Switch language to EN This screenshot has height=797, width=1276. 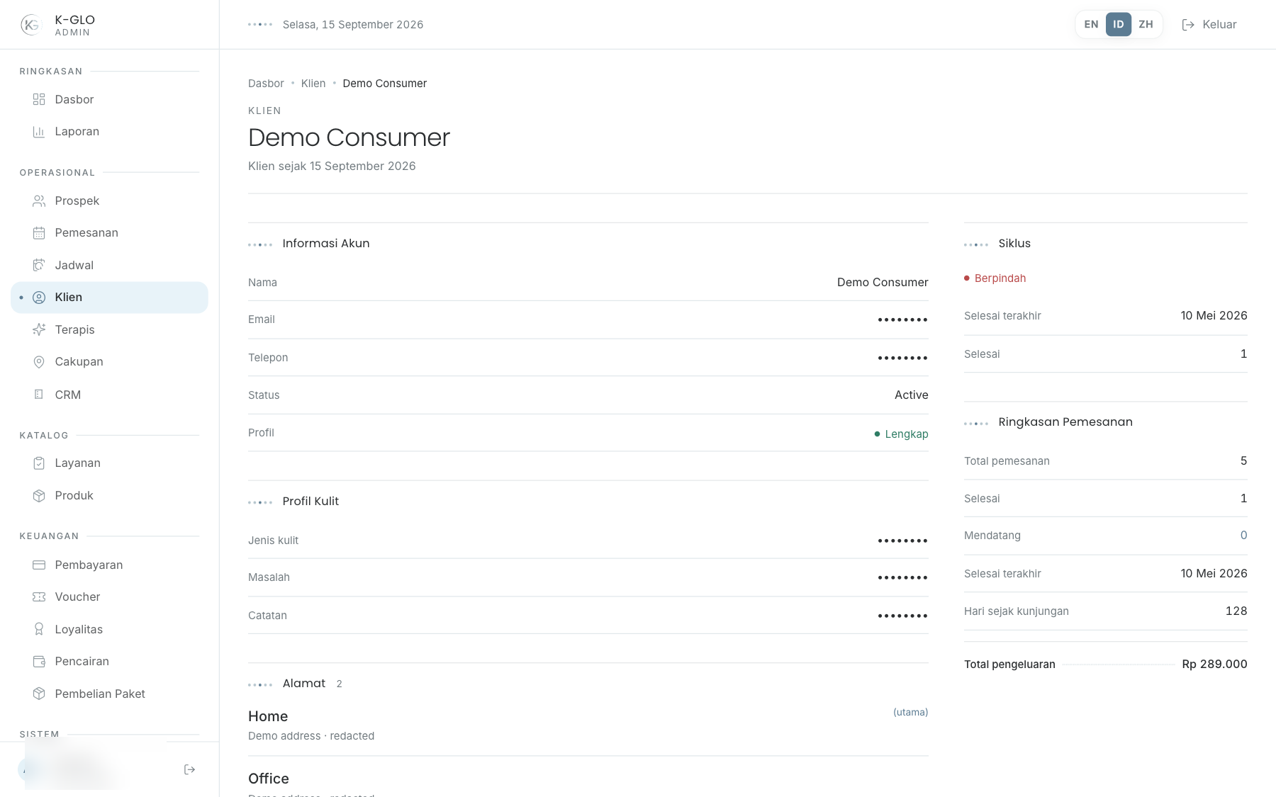(1091, 24)
